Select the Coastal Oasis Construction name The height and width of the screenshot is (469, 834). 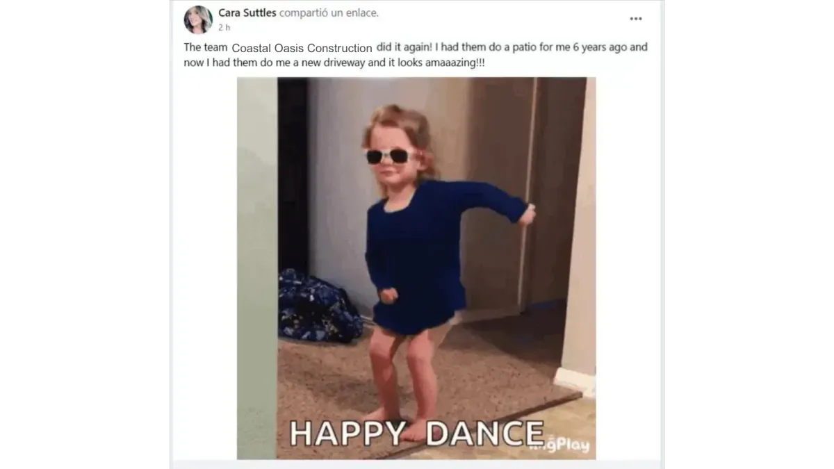coord(302,49)
